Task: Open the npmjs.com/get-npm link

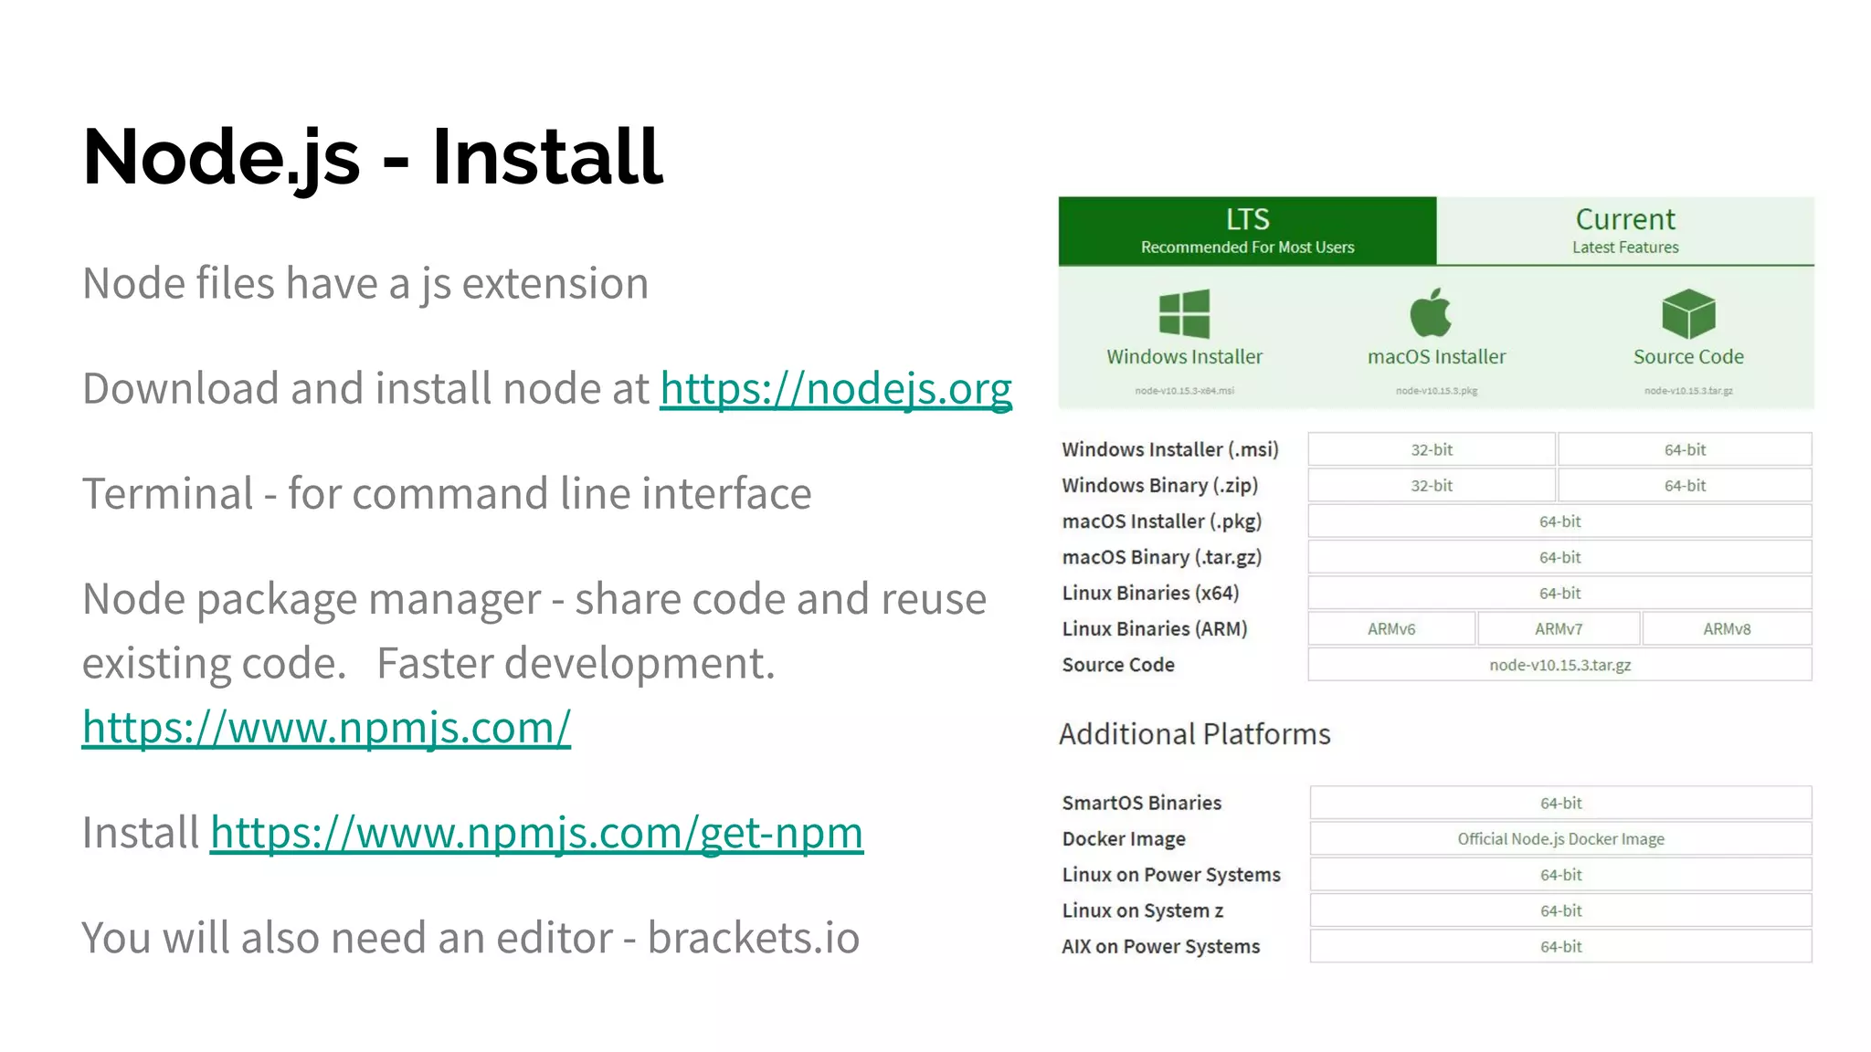Action: point(536,833)
